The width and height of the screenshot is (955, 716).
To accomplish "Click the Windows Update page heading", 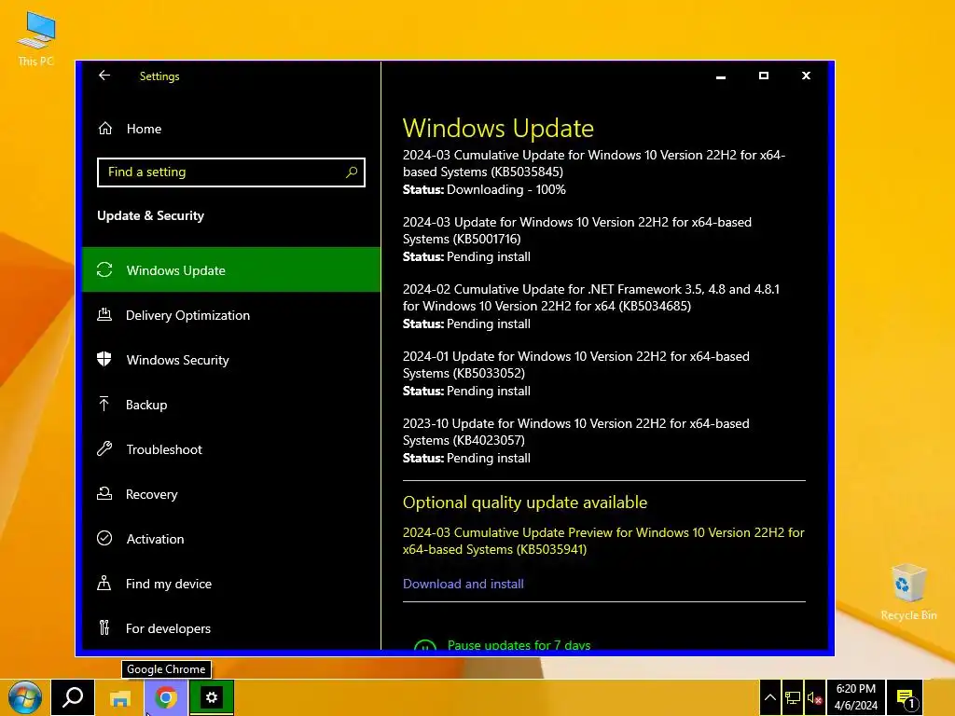I will tap(498, 128).
